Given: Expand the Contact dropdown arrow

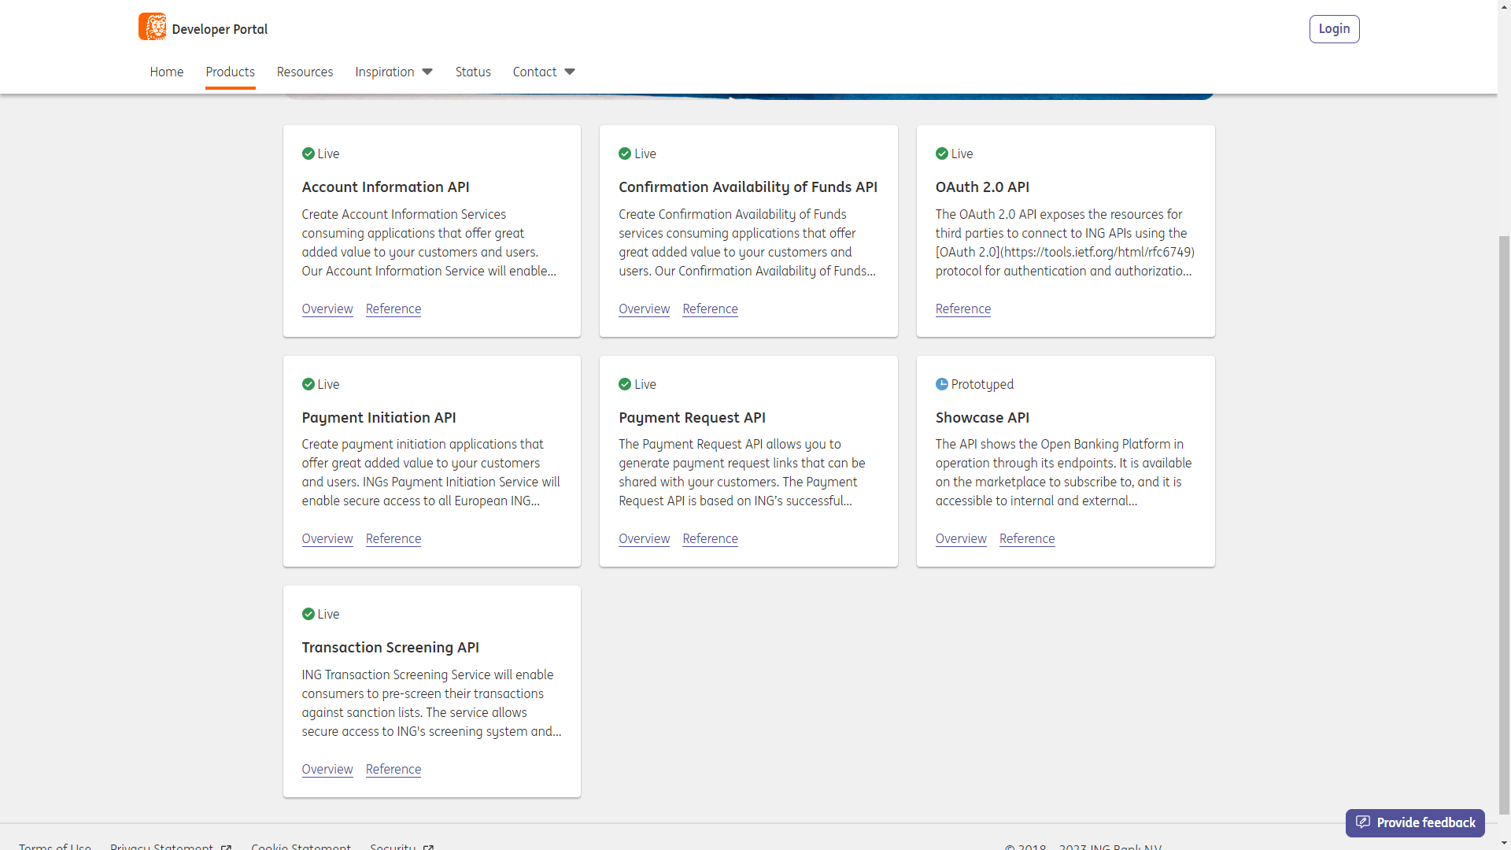Looking at the screenshot, I should (x=570, y=72).
